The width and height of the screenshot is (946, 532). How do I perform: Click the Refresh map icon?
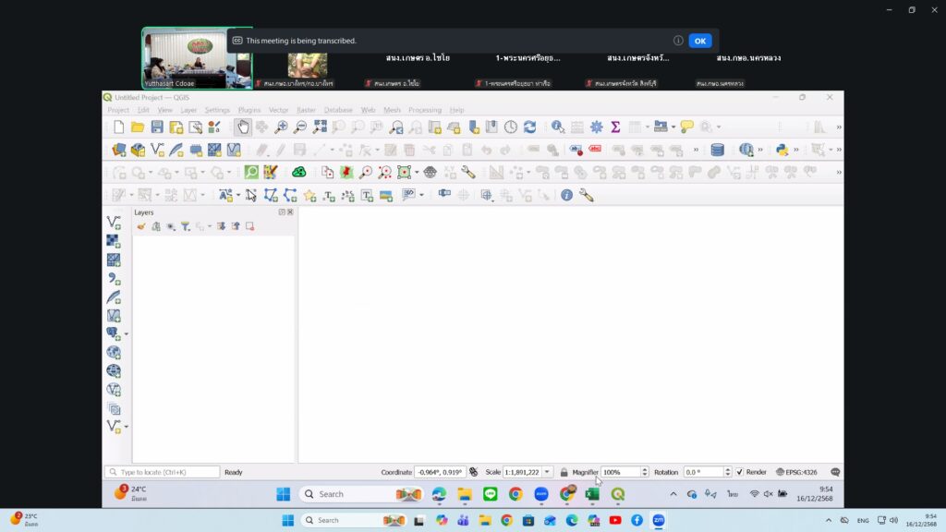(x=529, y=127)
